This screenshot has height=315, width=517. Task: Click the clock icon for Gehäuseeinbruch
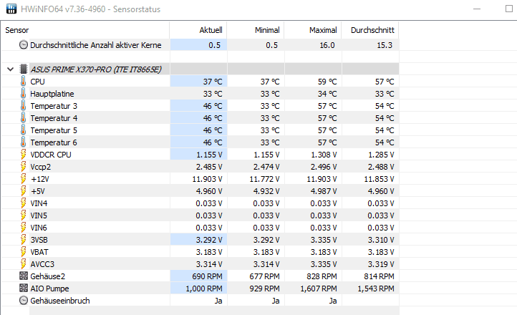point(24,301)
